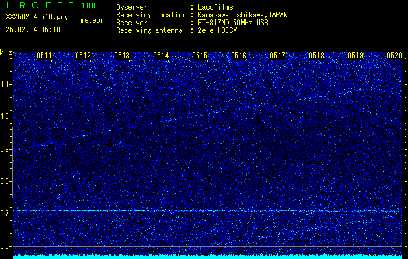This screenshot has height=259, width=408.
Task: Click the version number 1.0.0
Action: tap(88, 6)
